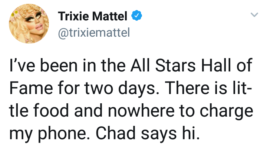Click 'I've been' starting the tweet
The width and height of the screenshot is (267, 144).
tap(43, 65)
